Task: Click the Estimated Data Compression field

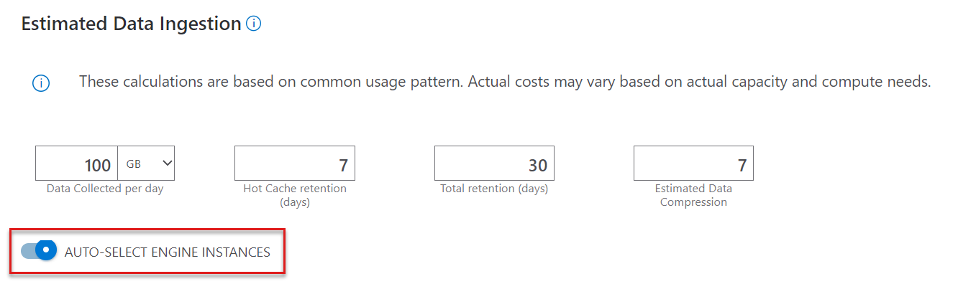Action: pos(693,164)
